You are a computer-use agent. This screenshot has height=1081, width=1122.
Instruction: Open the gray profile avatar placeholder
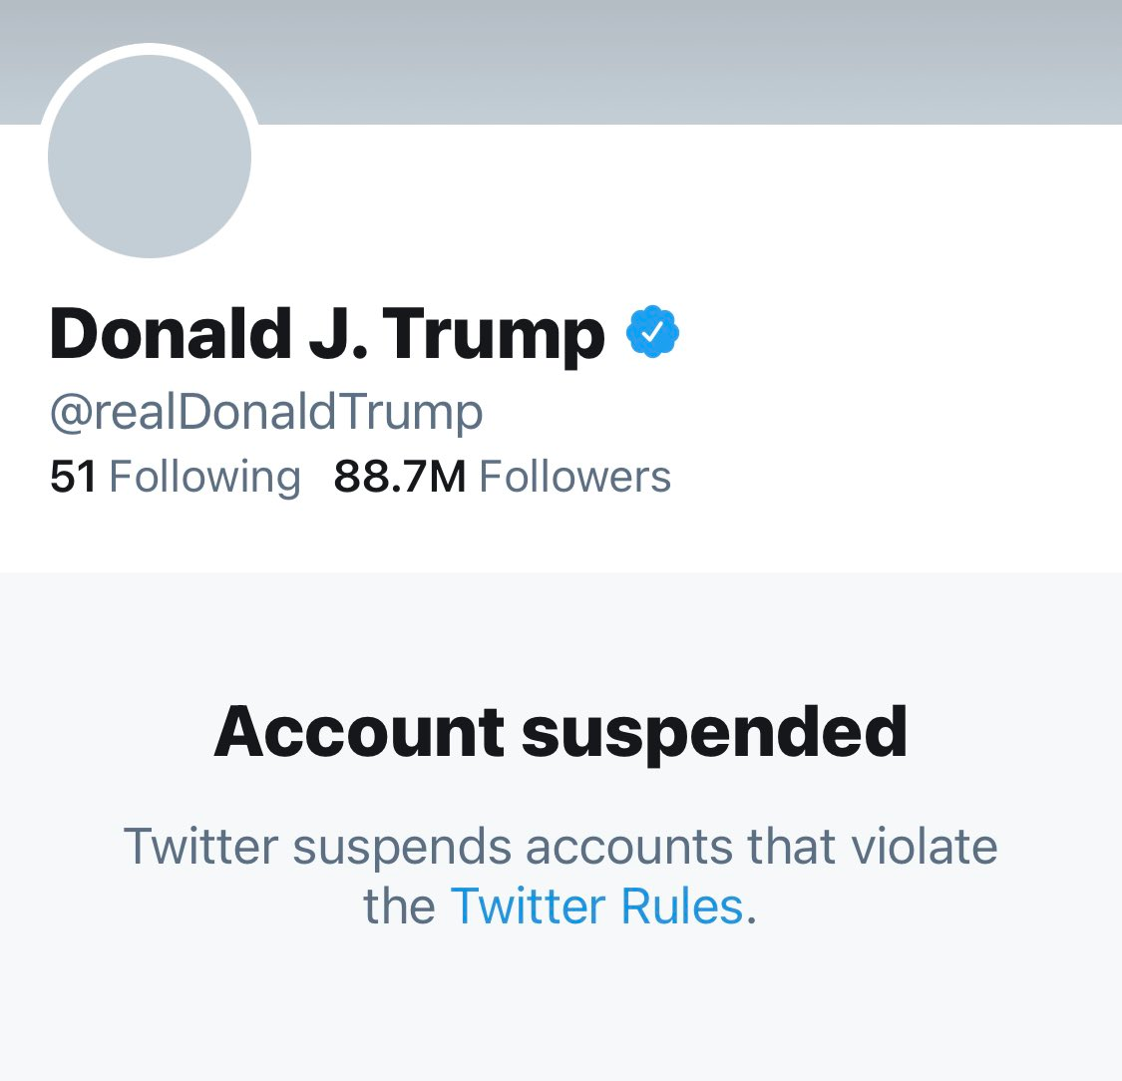[150, 157]
